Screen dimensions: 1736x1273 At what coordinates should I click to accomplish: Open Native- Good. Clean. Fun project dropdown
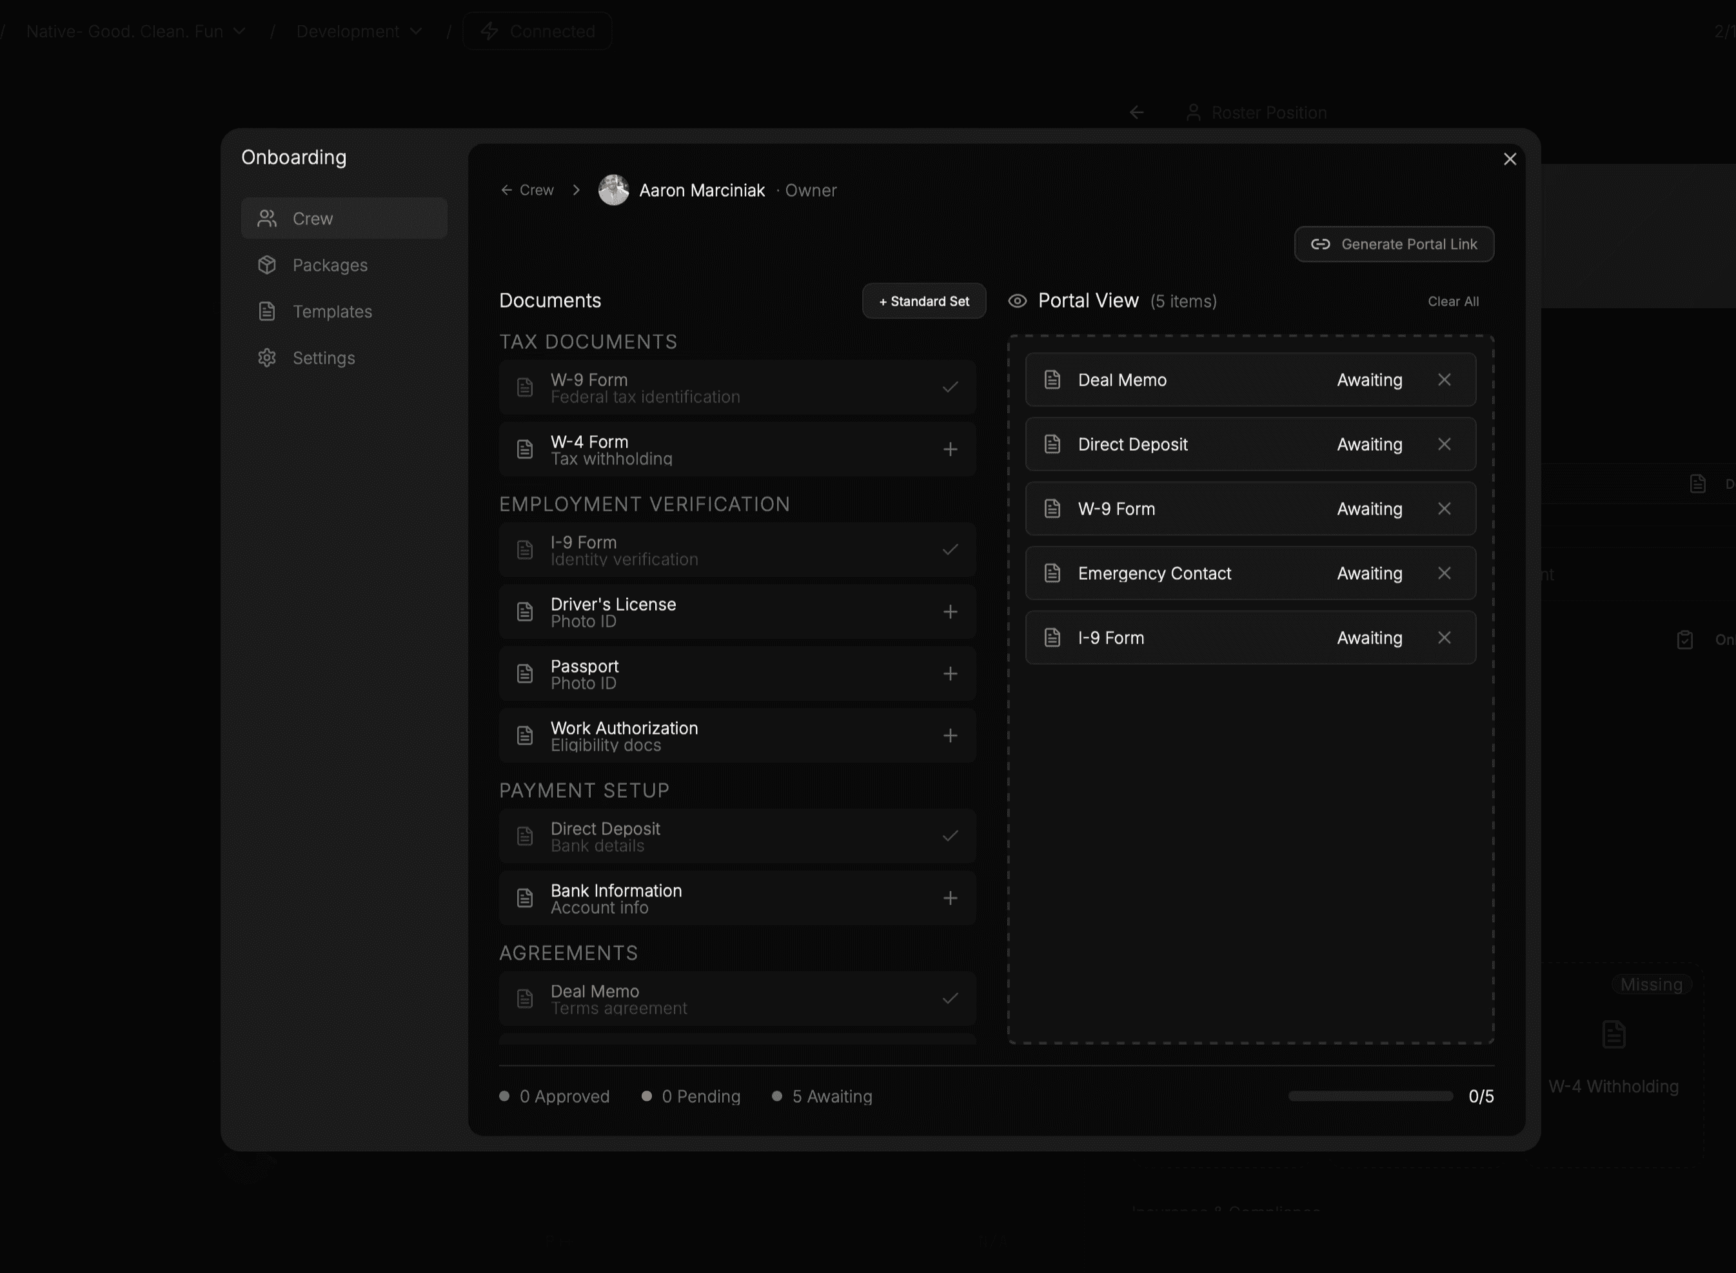coord(135,32)
